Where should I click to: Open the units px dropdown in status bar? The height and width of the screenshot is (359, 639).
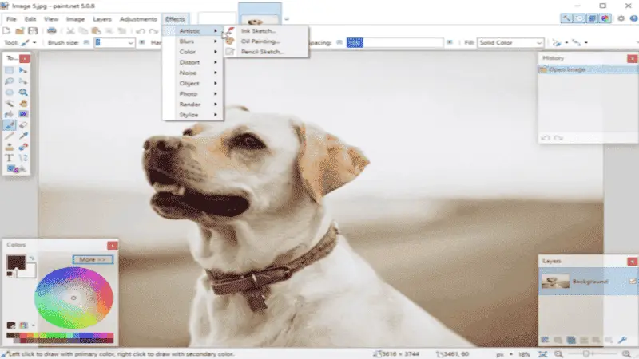coord(505,354)
